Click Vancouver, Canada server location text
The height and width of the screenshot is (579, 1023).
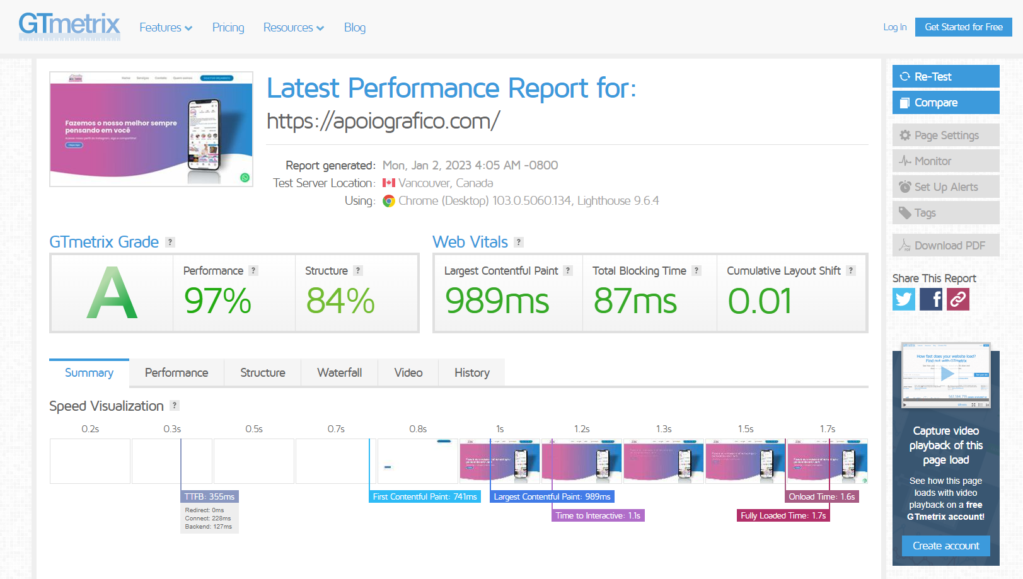(x=446, y=183)
